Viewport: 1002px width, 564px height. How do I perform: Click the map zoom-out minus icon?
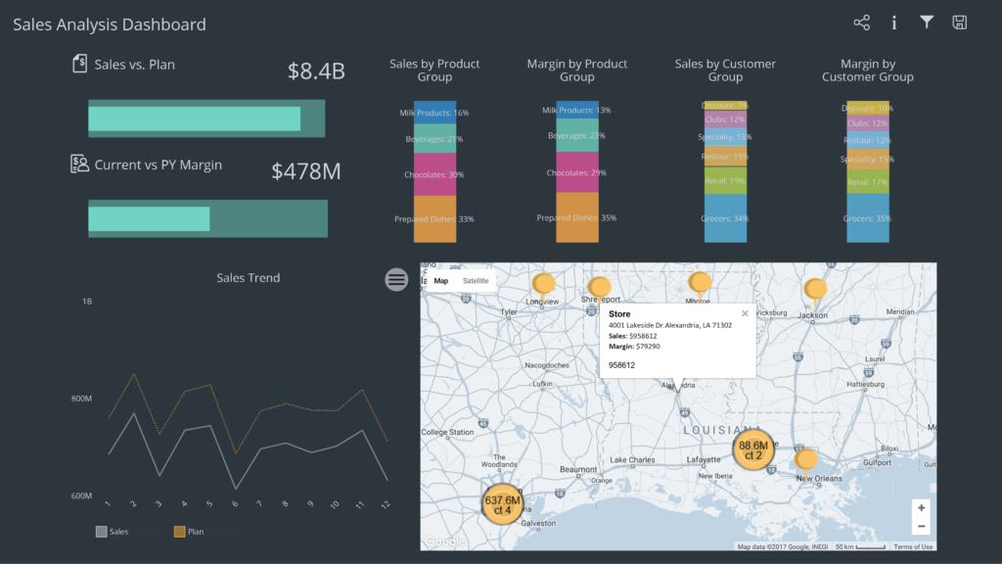pyautogui.click(x=921, y=526)
